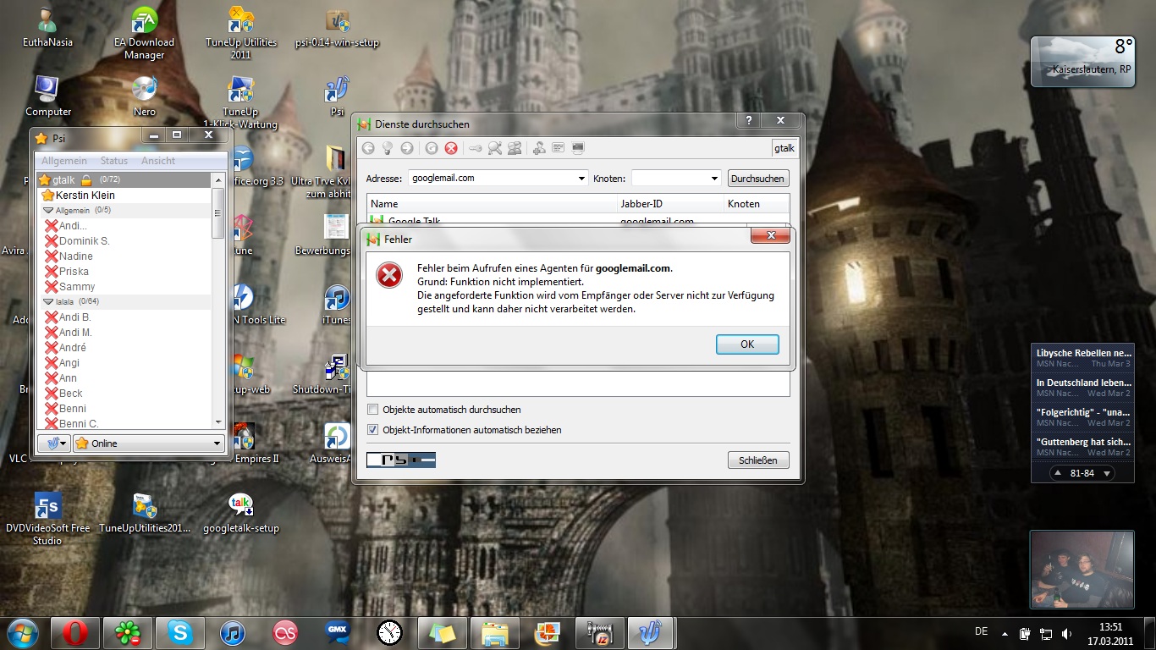
Task: Click the slideshow photo gadget thumbnail
Action: coord(1082,569)
